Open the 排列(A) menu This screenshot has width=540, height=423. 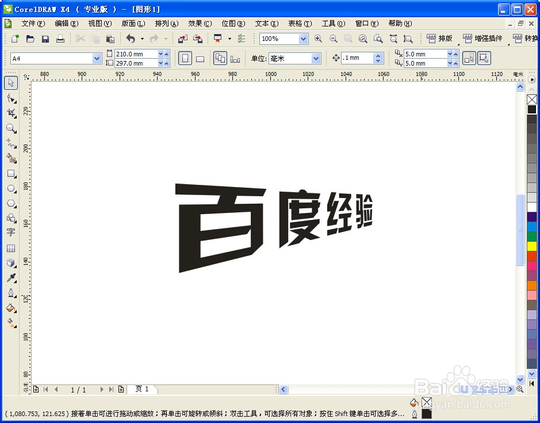(167, 24)
